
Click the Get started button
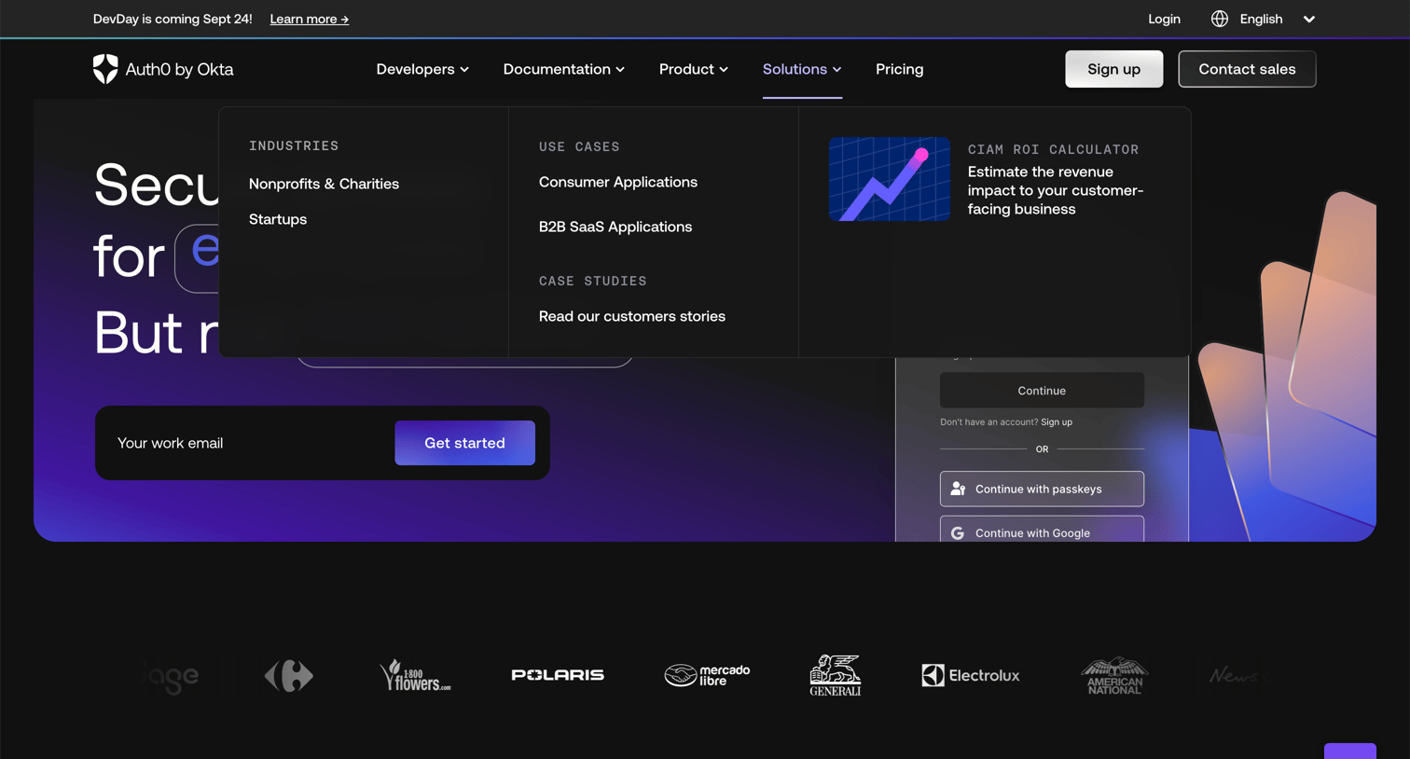(464, 443)
